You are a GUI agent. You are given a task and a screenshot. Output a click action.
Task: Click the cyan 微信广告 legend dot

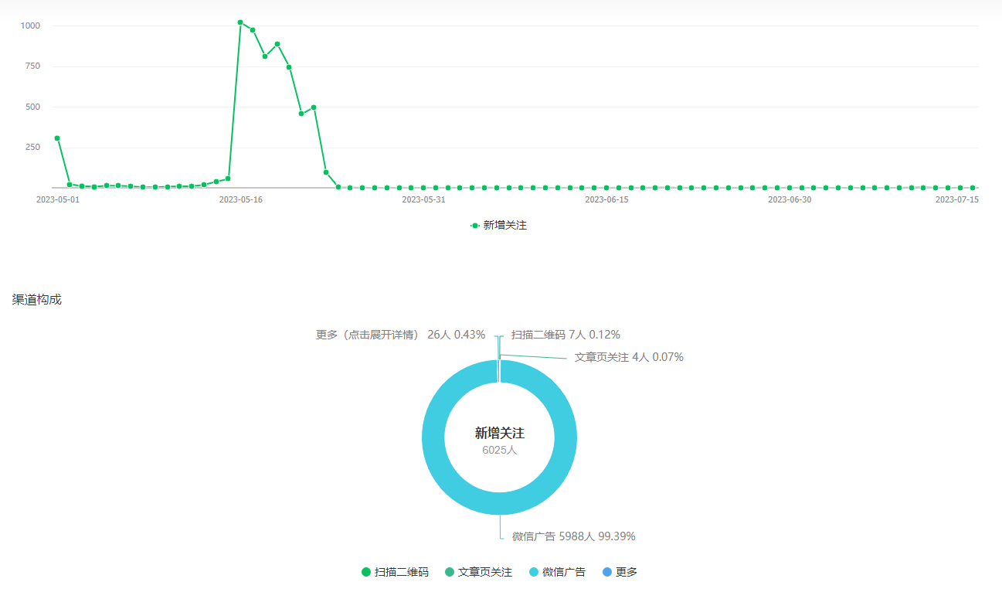coord(534,573)
